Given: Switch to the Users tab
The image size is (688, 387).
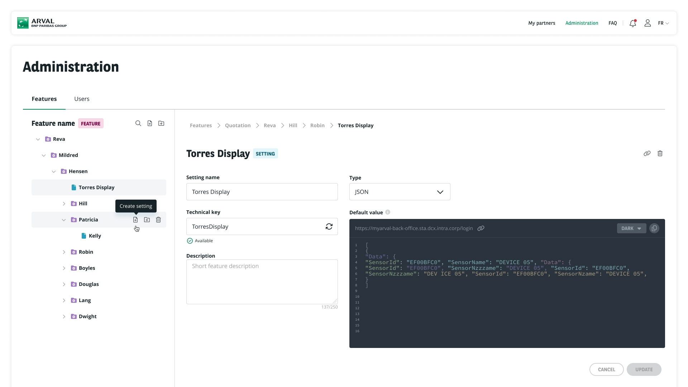Looking at the screenshot, I should (x=82, y=99).
